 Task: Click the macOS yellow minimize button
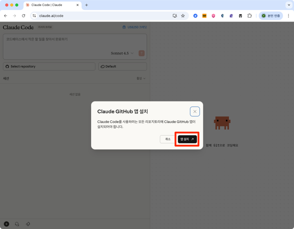12,5
